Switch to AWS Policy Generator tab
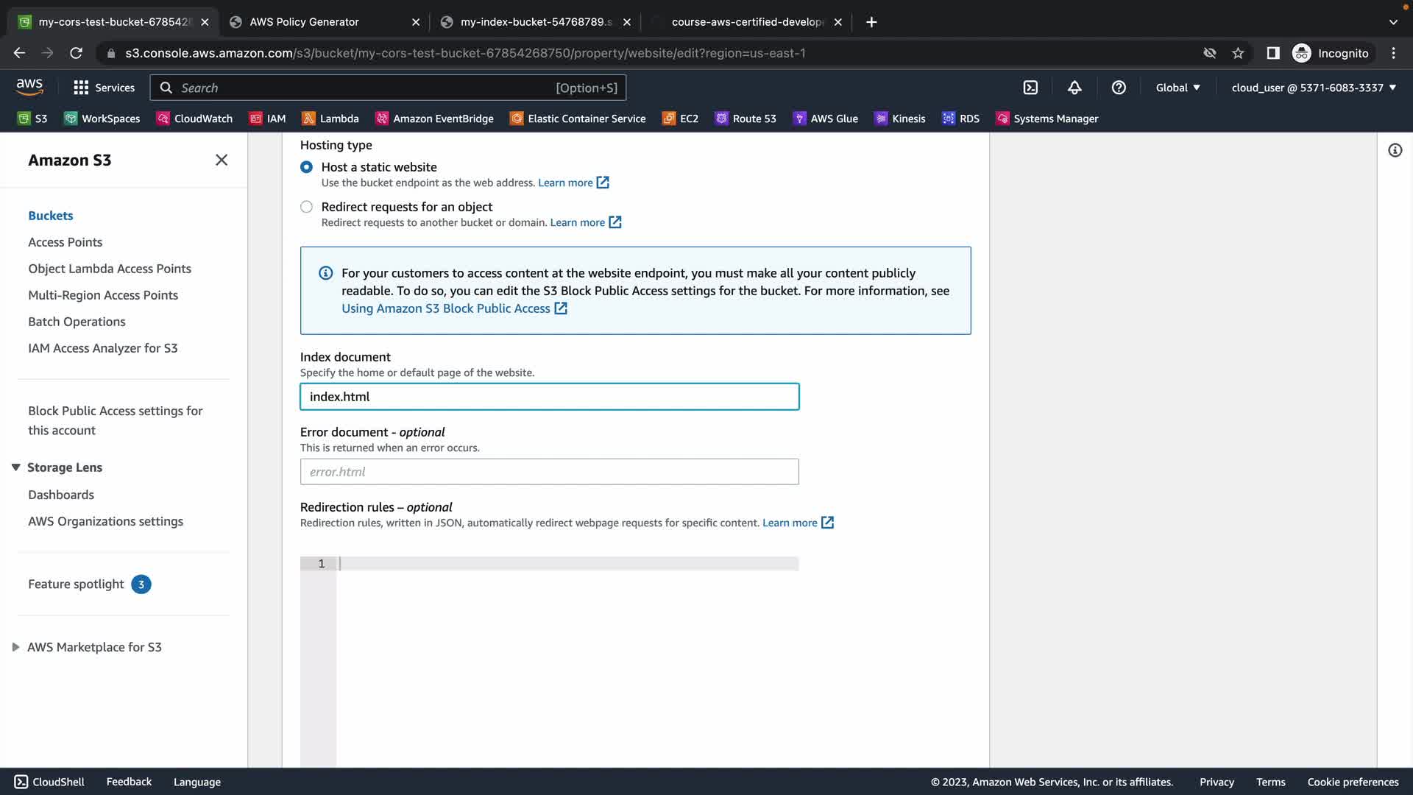Image resolution: width=1413 pixels, height=795 pixels. [x=304, y=22]
